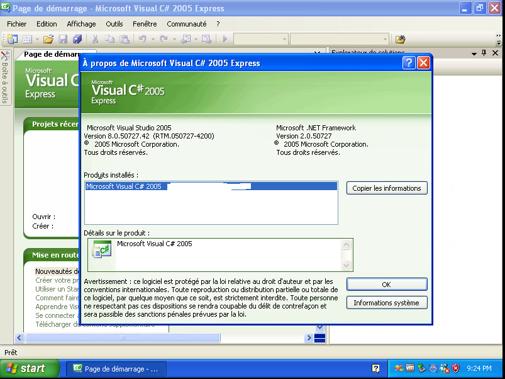This screenshot has width=505, height=379.
Task: Click the VMware tools tray icon
Action: coord(410,368)
